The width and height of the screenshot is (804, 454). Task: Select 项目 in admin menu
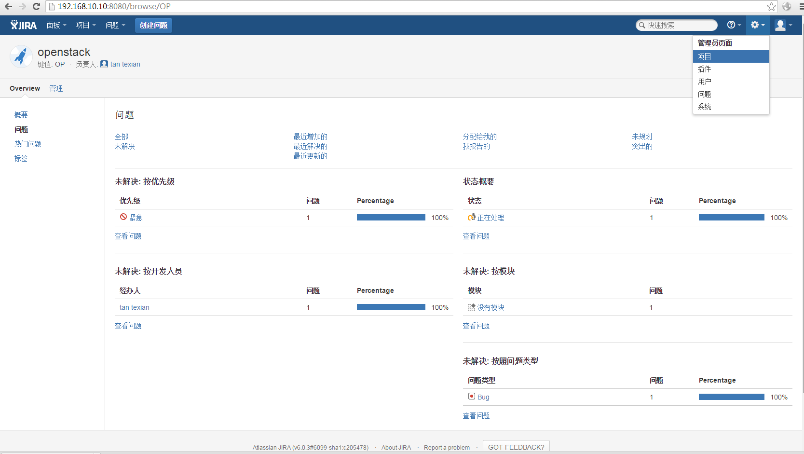731,56
